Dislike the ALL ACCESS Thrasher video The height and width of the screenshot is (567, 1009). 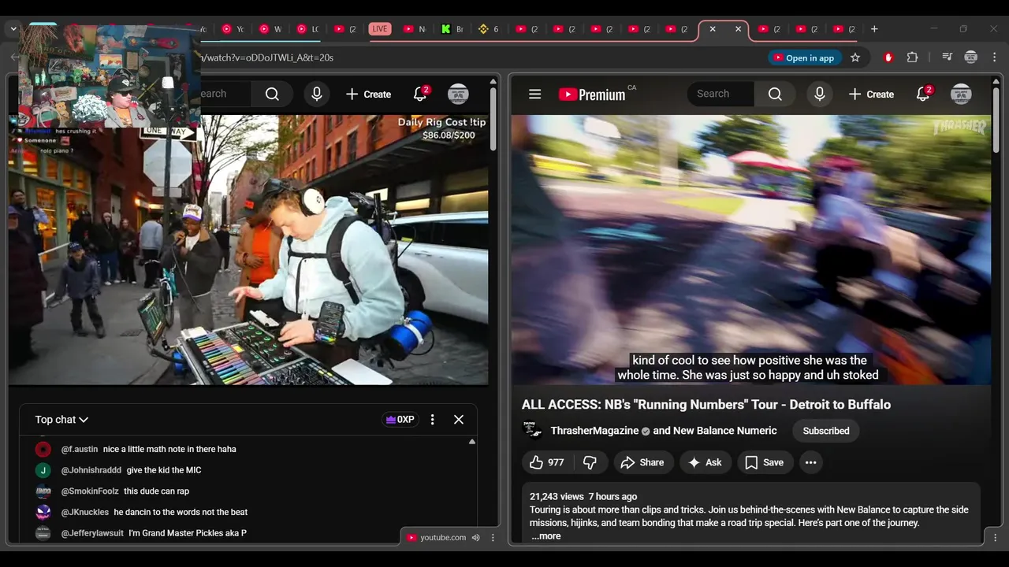point(590,463)
